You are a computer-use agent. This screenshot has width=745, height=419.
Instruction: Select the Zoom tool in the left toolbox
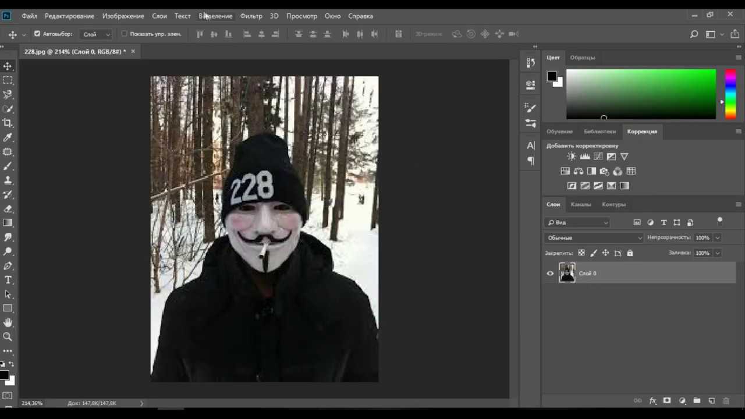pos(8,336)
